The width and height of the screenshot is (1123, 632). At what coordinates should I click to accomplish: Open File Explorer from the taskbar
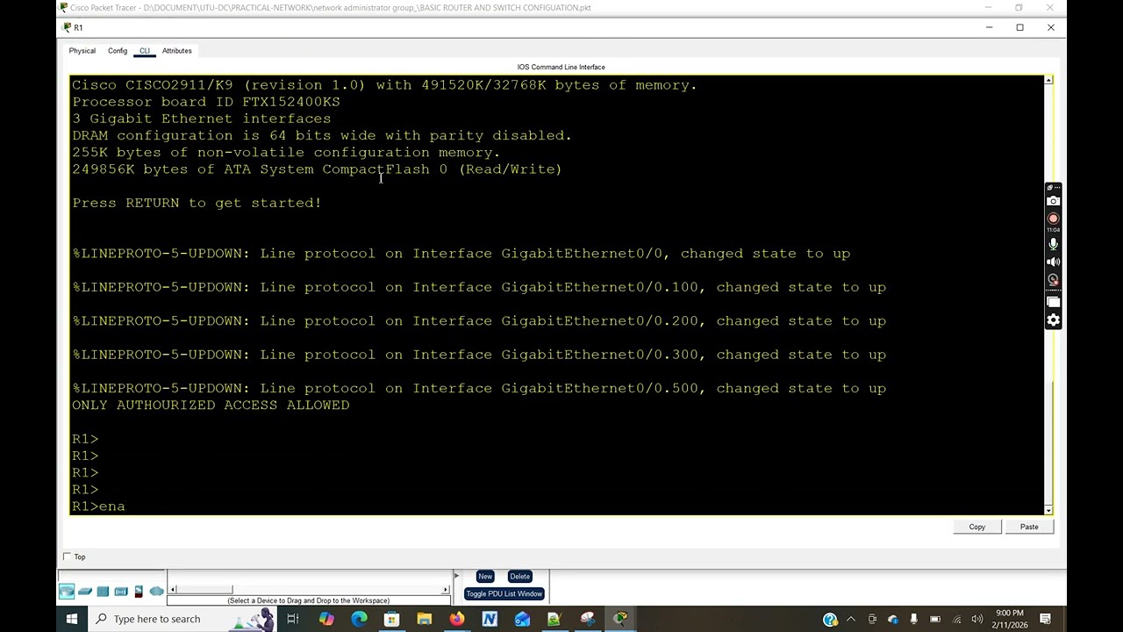(x=425, y=619)
